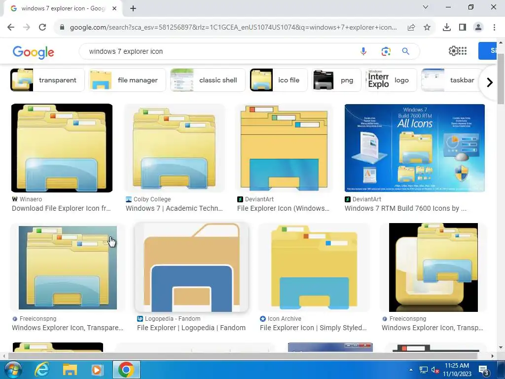
Task: Open the Chrome tab search dropdown
Action: pyautogui.click(x=426, y=7)
